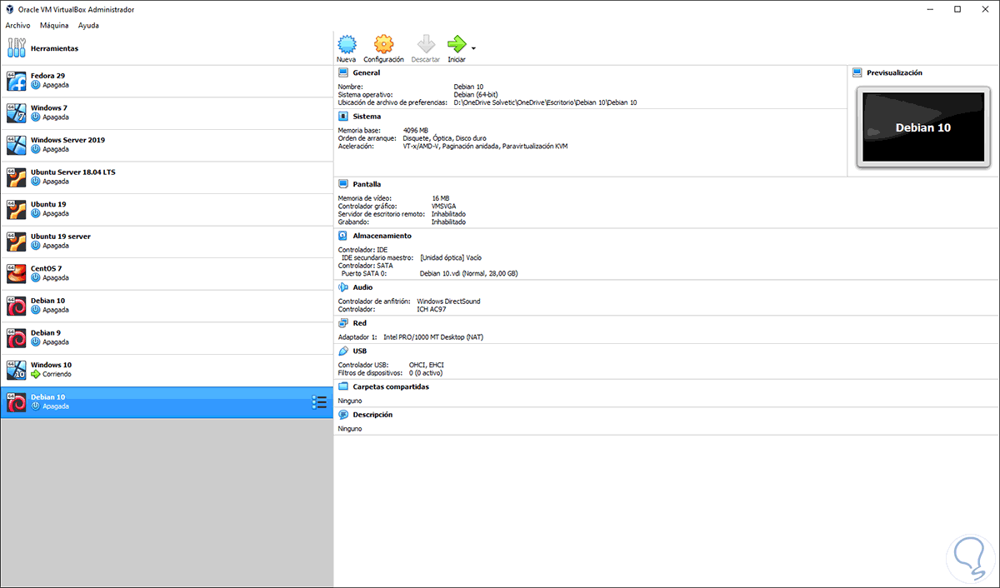
Task: Select Windows 10 'Corriendo' status text
Action: pos(57,374)
